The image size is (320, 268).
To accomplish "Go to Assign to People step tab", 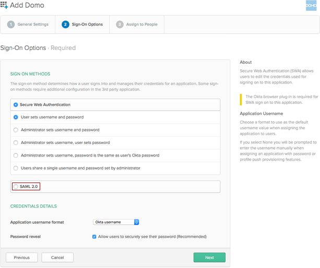I will tap(137, 25).
